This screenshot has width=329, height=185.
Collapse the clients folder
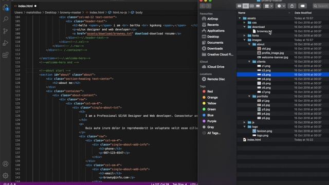click(249, 62)
